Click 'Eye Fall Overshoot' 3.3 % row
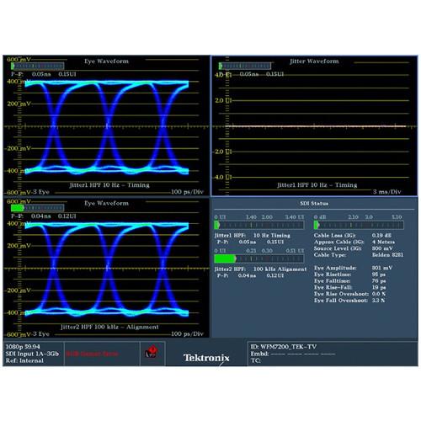421x421 pixels. [349, 300]
